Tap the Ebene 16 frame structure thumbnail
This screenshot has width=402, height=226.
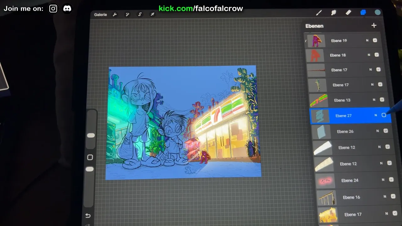327,198
